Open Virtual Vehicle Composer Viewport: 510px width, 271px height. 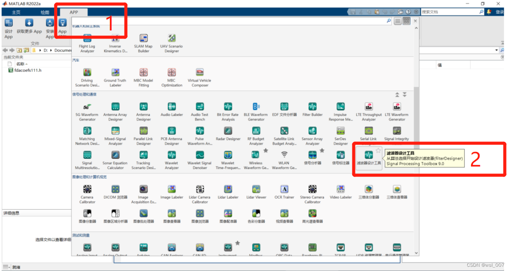point(200,77)
